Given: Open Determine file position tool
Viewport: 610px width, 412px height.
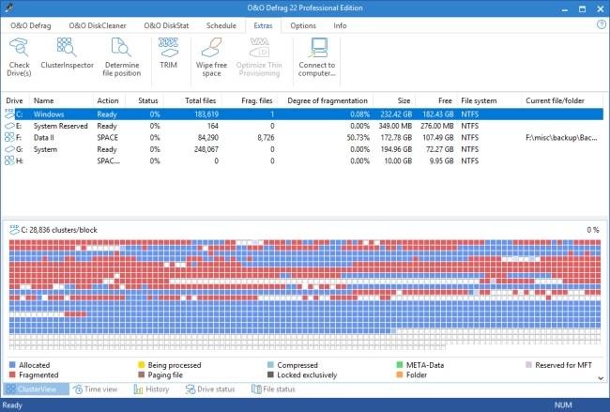Looking at the screenshot, I should [x=122, y=57].
